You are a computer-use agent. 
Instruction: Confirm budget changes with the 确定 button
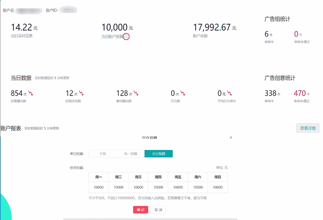tap(140, 209)
